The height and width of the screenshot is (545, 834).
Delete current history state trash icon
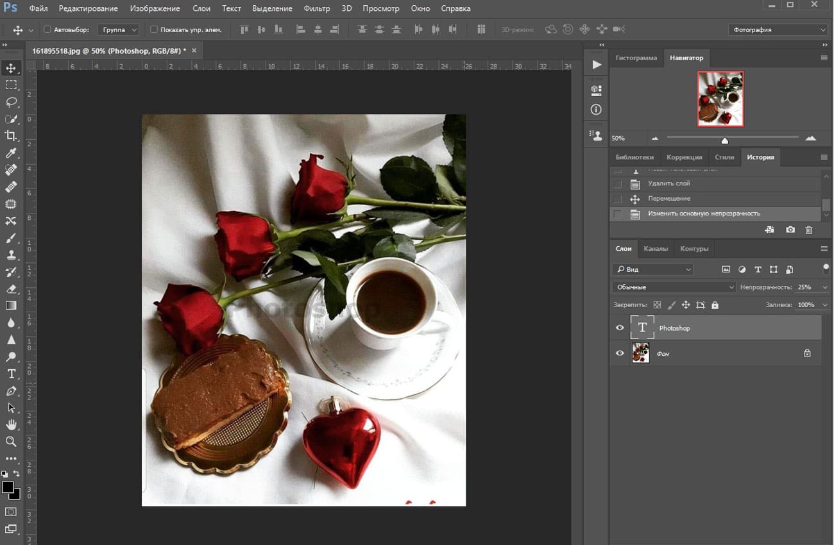[x=808, y=230]
